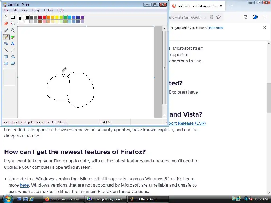Pick the white swatch in bottom palette row
This screenshot has width=271, height=203.
(27, 21)
